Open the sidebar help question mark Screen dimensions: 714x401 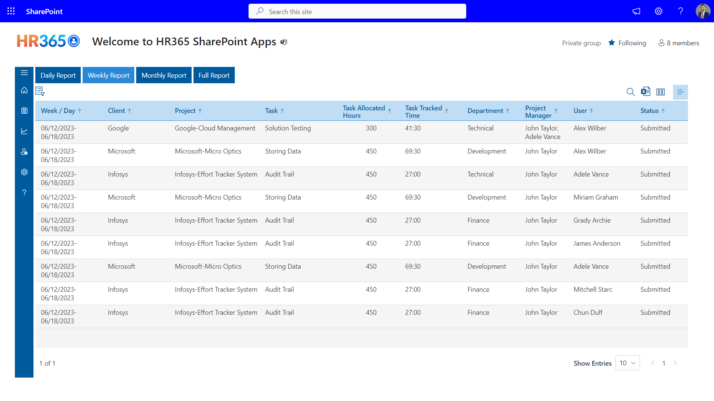[x=24, y=193]
